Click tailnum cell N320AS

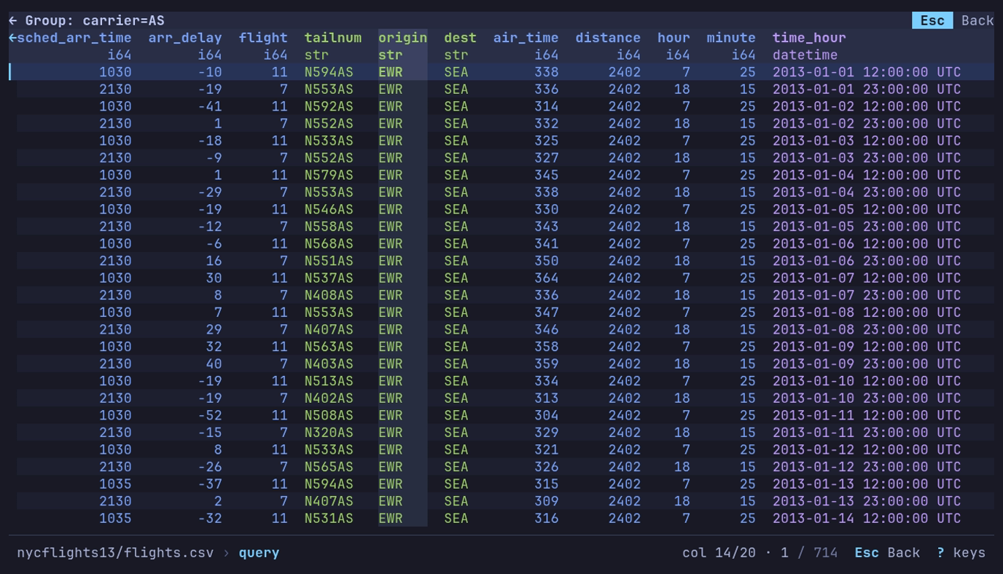[x=329, y=432]
